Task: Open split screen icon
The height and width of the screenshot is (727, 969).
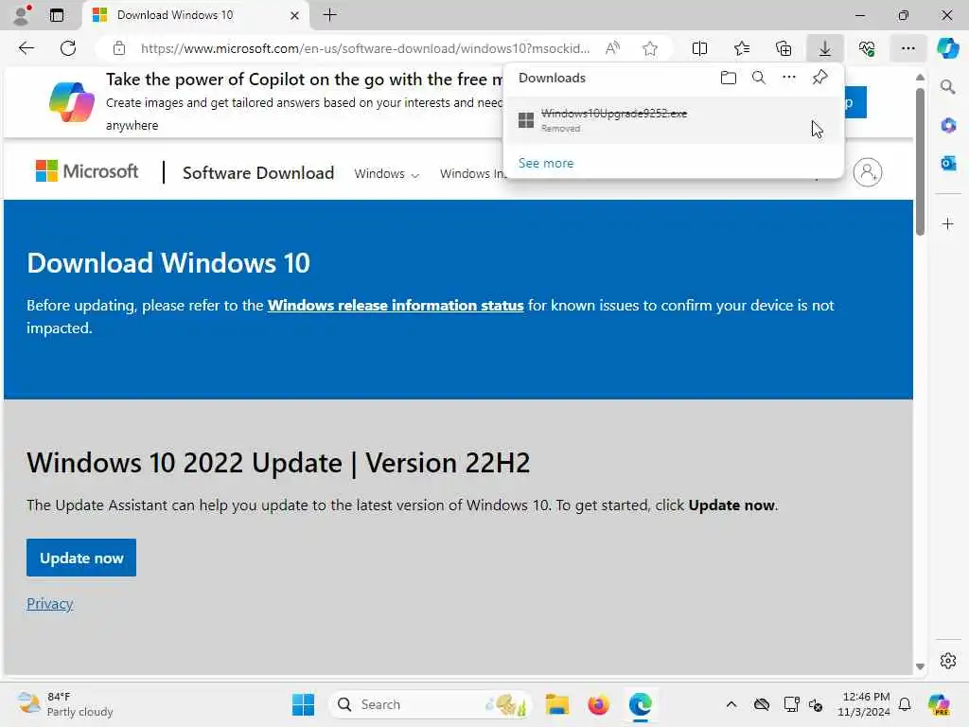Action: tap(699, 48)
